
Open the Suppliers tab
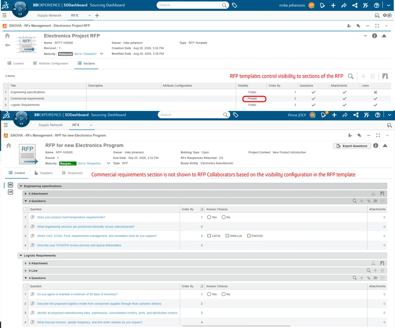43,173
